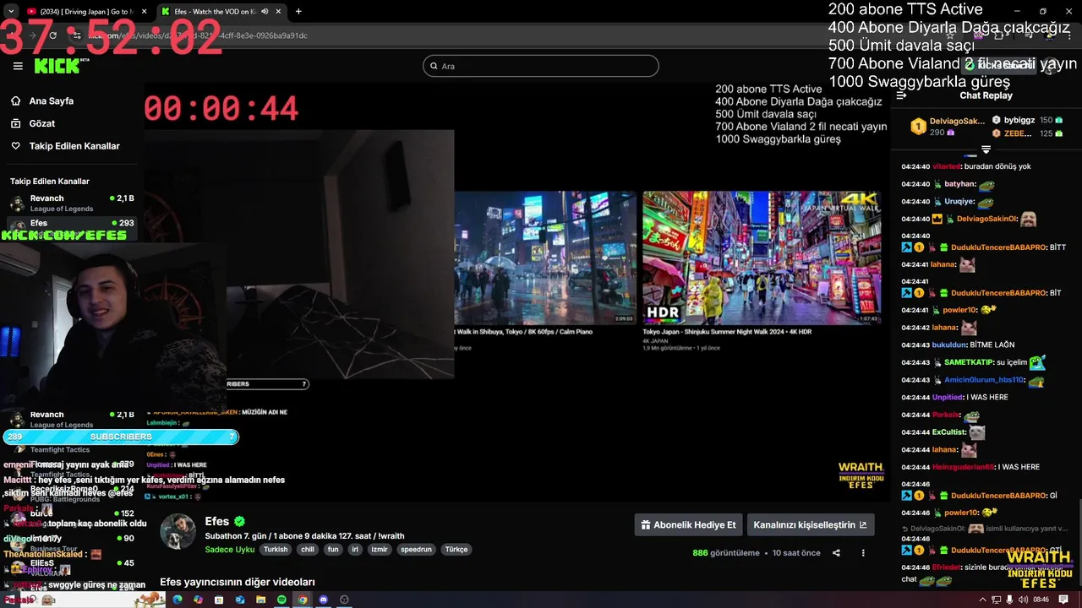The image size is (1082, 608).
Task: Click chat username Unpitied in replay
Action: (948, 397)
